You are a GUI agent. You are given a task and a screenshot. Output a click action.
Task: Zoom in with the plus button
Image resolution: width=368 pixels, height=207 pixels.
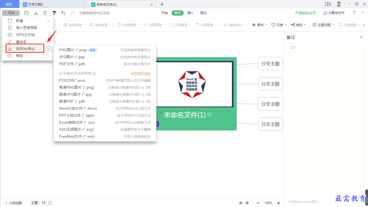tap(278, 203)
